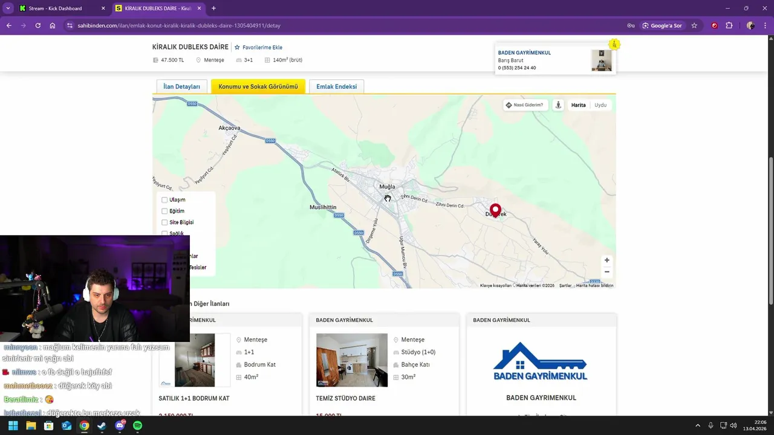Enable the Eğitim checkbox
Screen dimensions: 774x435
pos(164,211)
